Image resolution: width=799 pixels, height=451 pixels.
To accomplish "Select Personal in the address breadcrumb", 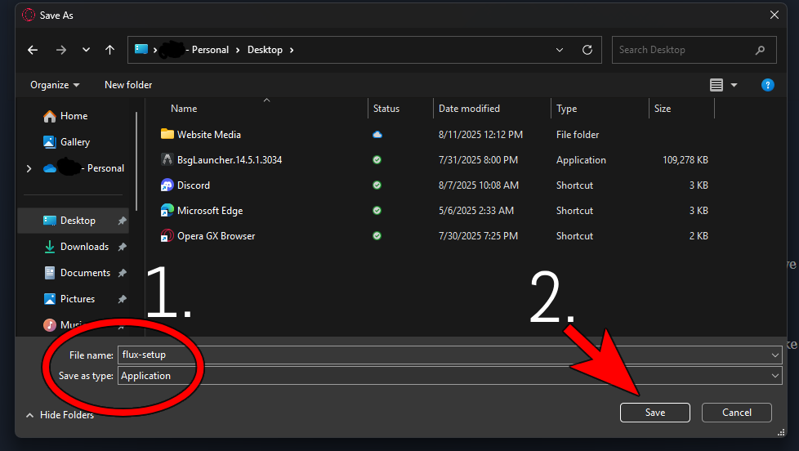I will (x=210, y=50).
